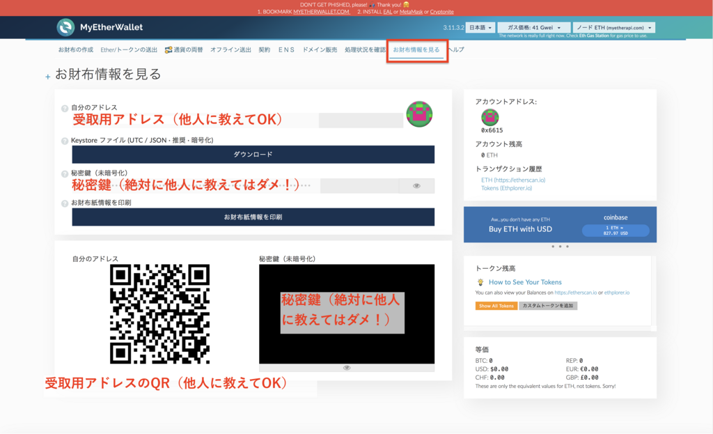Click the coinbase ETH price badge
The width and height of the screenshot is (713, 434).
point(616,231)
